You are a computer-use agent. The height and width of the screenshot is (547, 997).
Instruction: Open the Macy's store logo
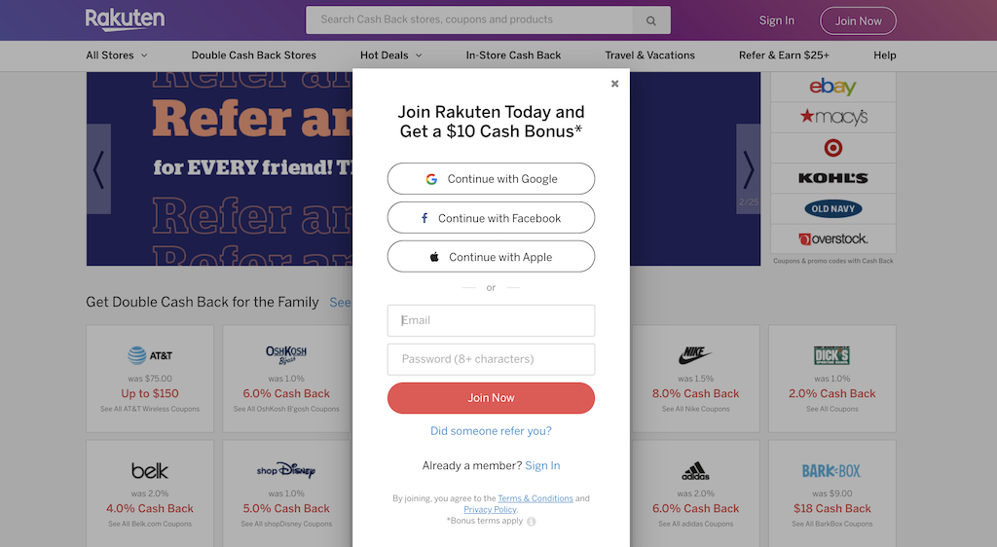click(x=833, y=117)
